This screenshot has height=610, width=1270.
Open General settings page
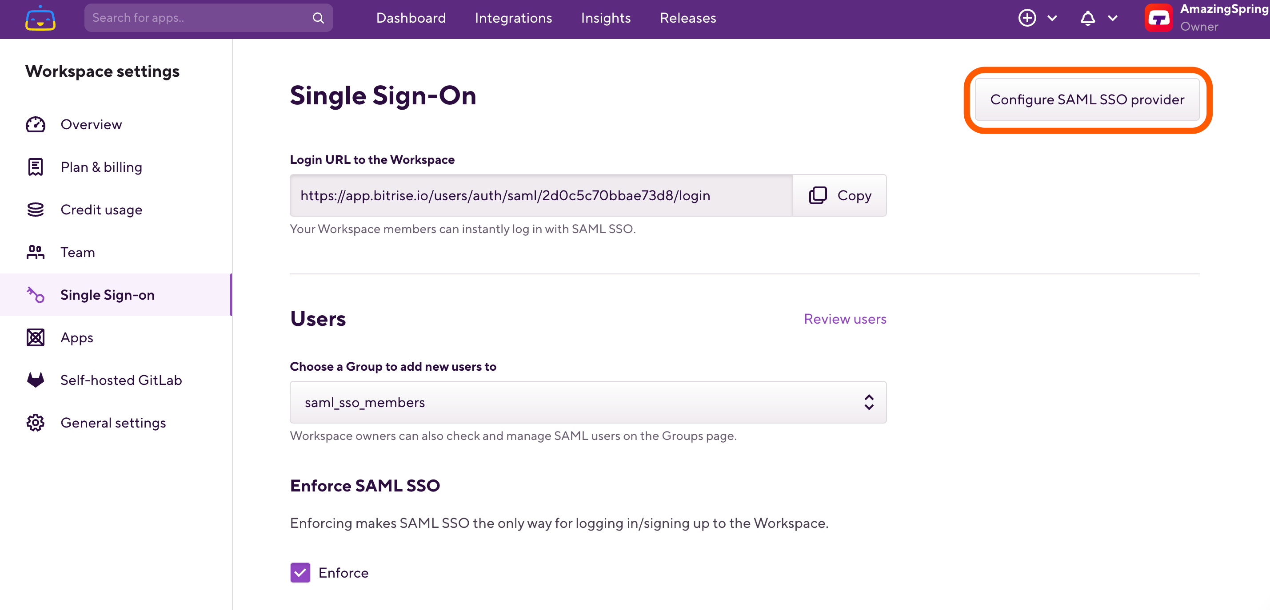coord(116,423)
